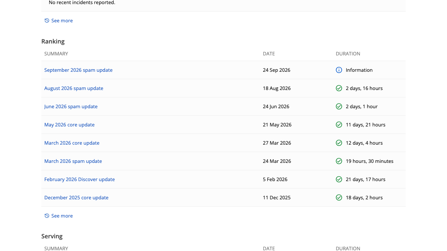Screen dimensions: 447x251
Task: Open the February 2026 Discover update link
Action: click(79, 179)
